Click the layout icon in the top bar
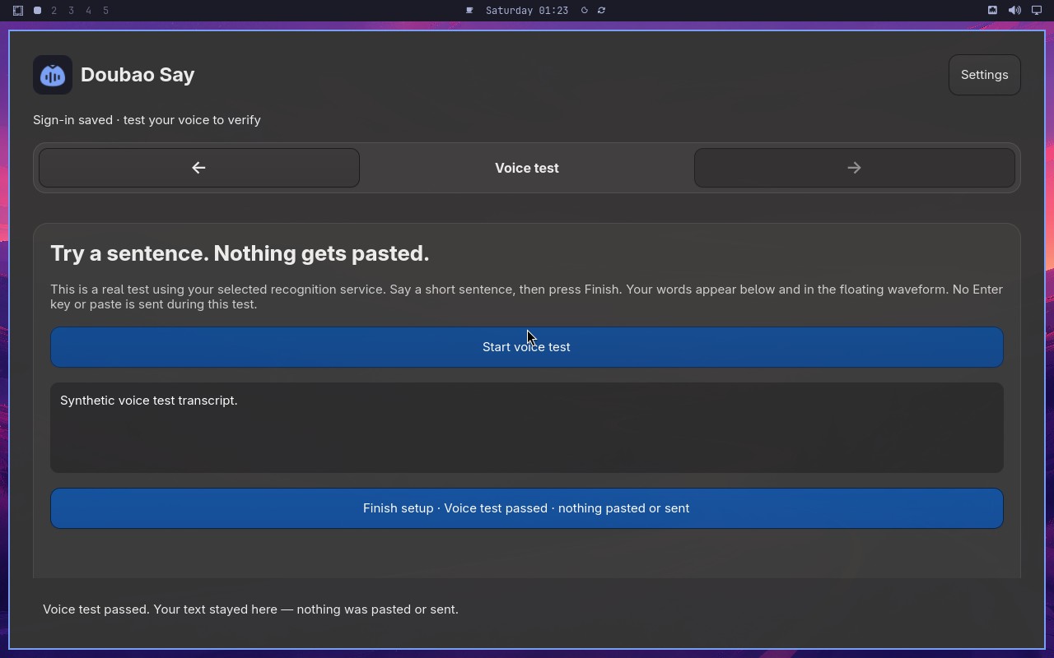Screen dimensions: 1054x658 18,11
